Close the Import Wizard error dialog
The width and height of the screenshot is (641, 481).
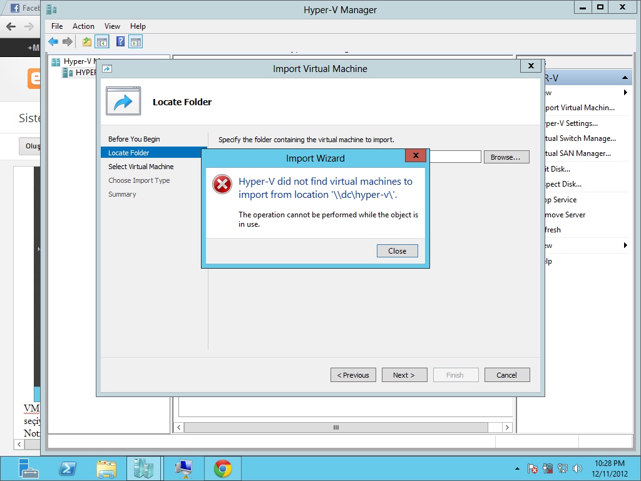(x=397, y=251)
